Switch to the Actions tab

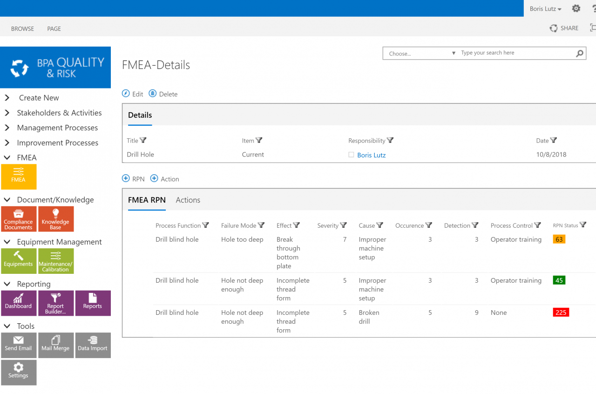click(x=188, y=200)
